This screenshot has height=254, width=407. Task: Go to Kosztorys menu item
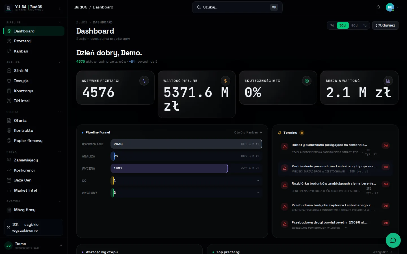(34, 91)
